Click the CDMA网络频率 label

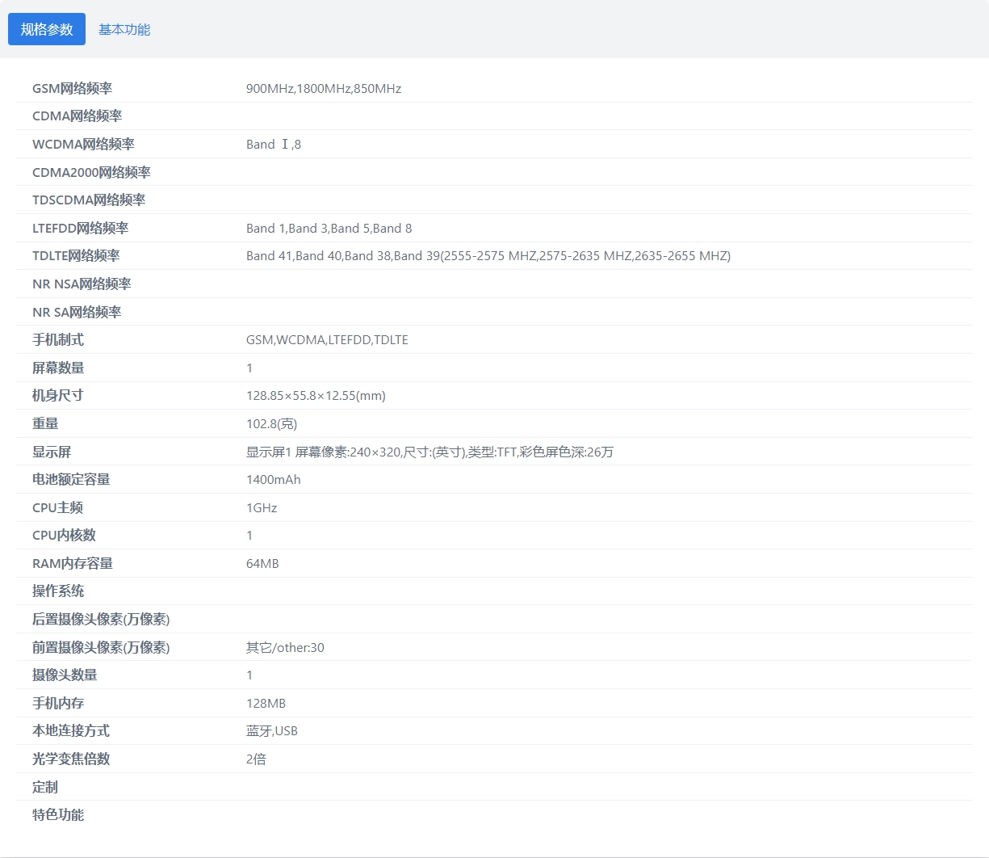(x=78, y=116)
